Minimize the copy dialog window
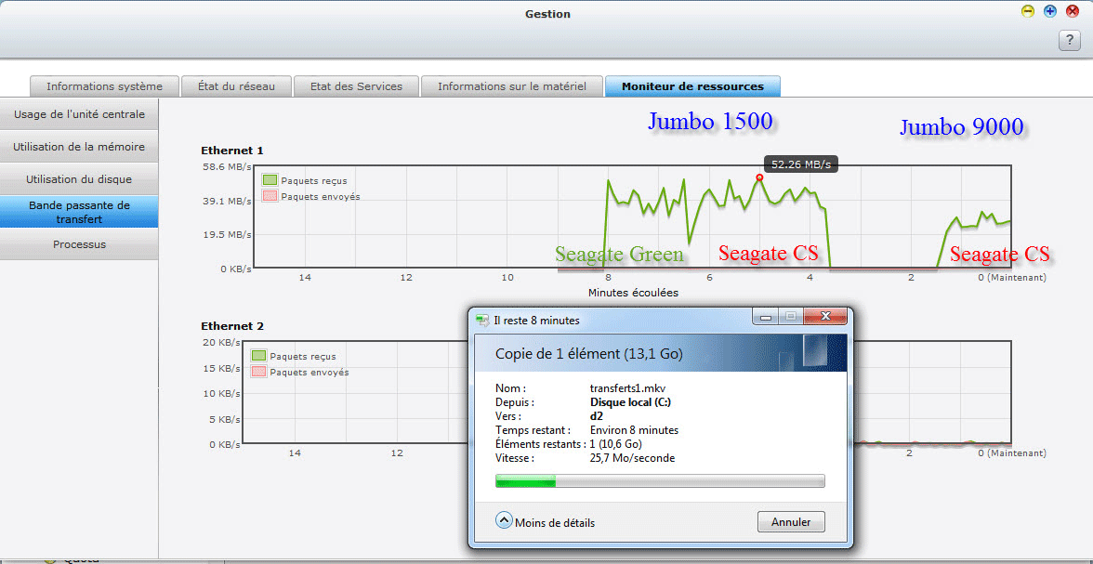Screen dimensions: 1093x564 pyautogui.click(x=766, y=317)
